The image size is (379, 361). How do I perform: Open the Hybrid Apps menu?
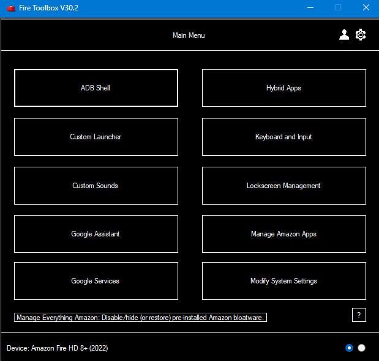point(283,88)
